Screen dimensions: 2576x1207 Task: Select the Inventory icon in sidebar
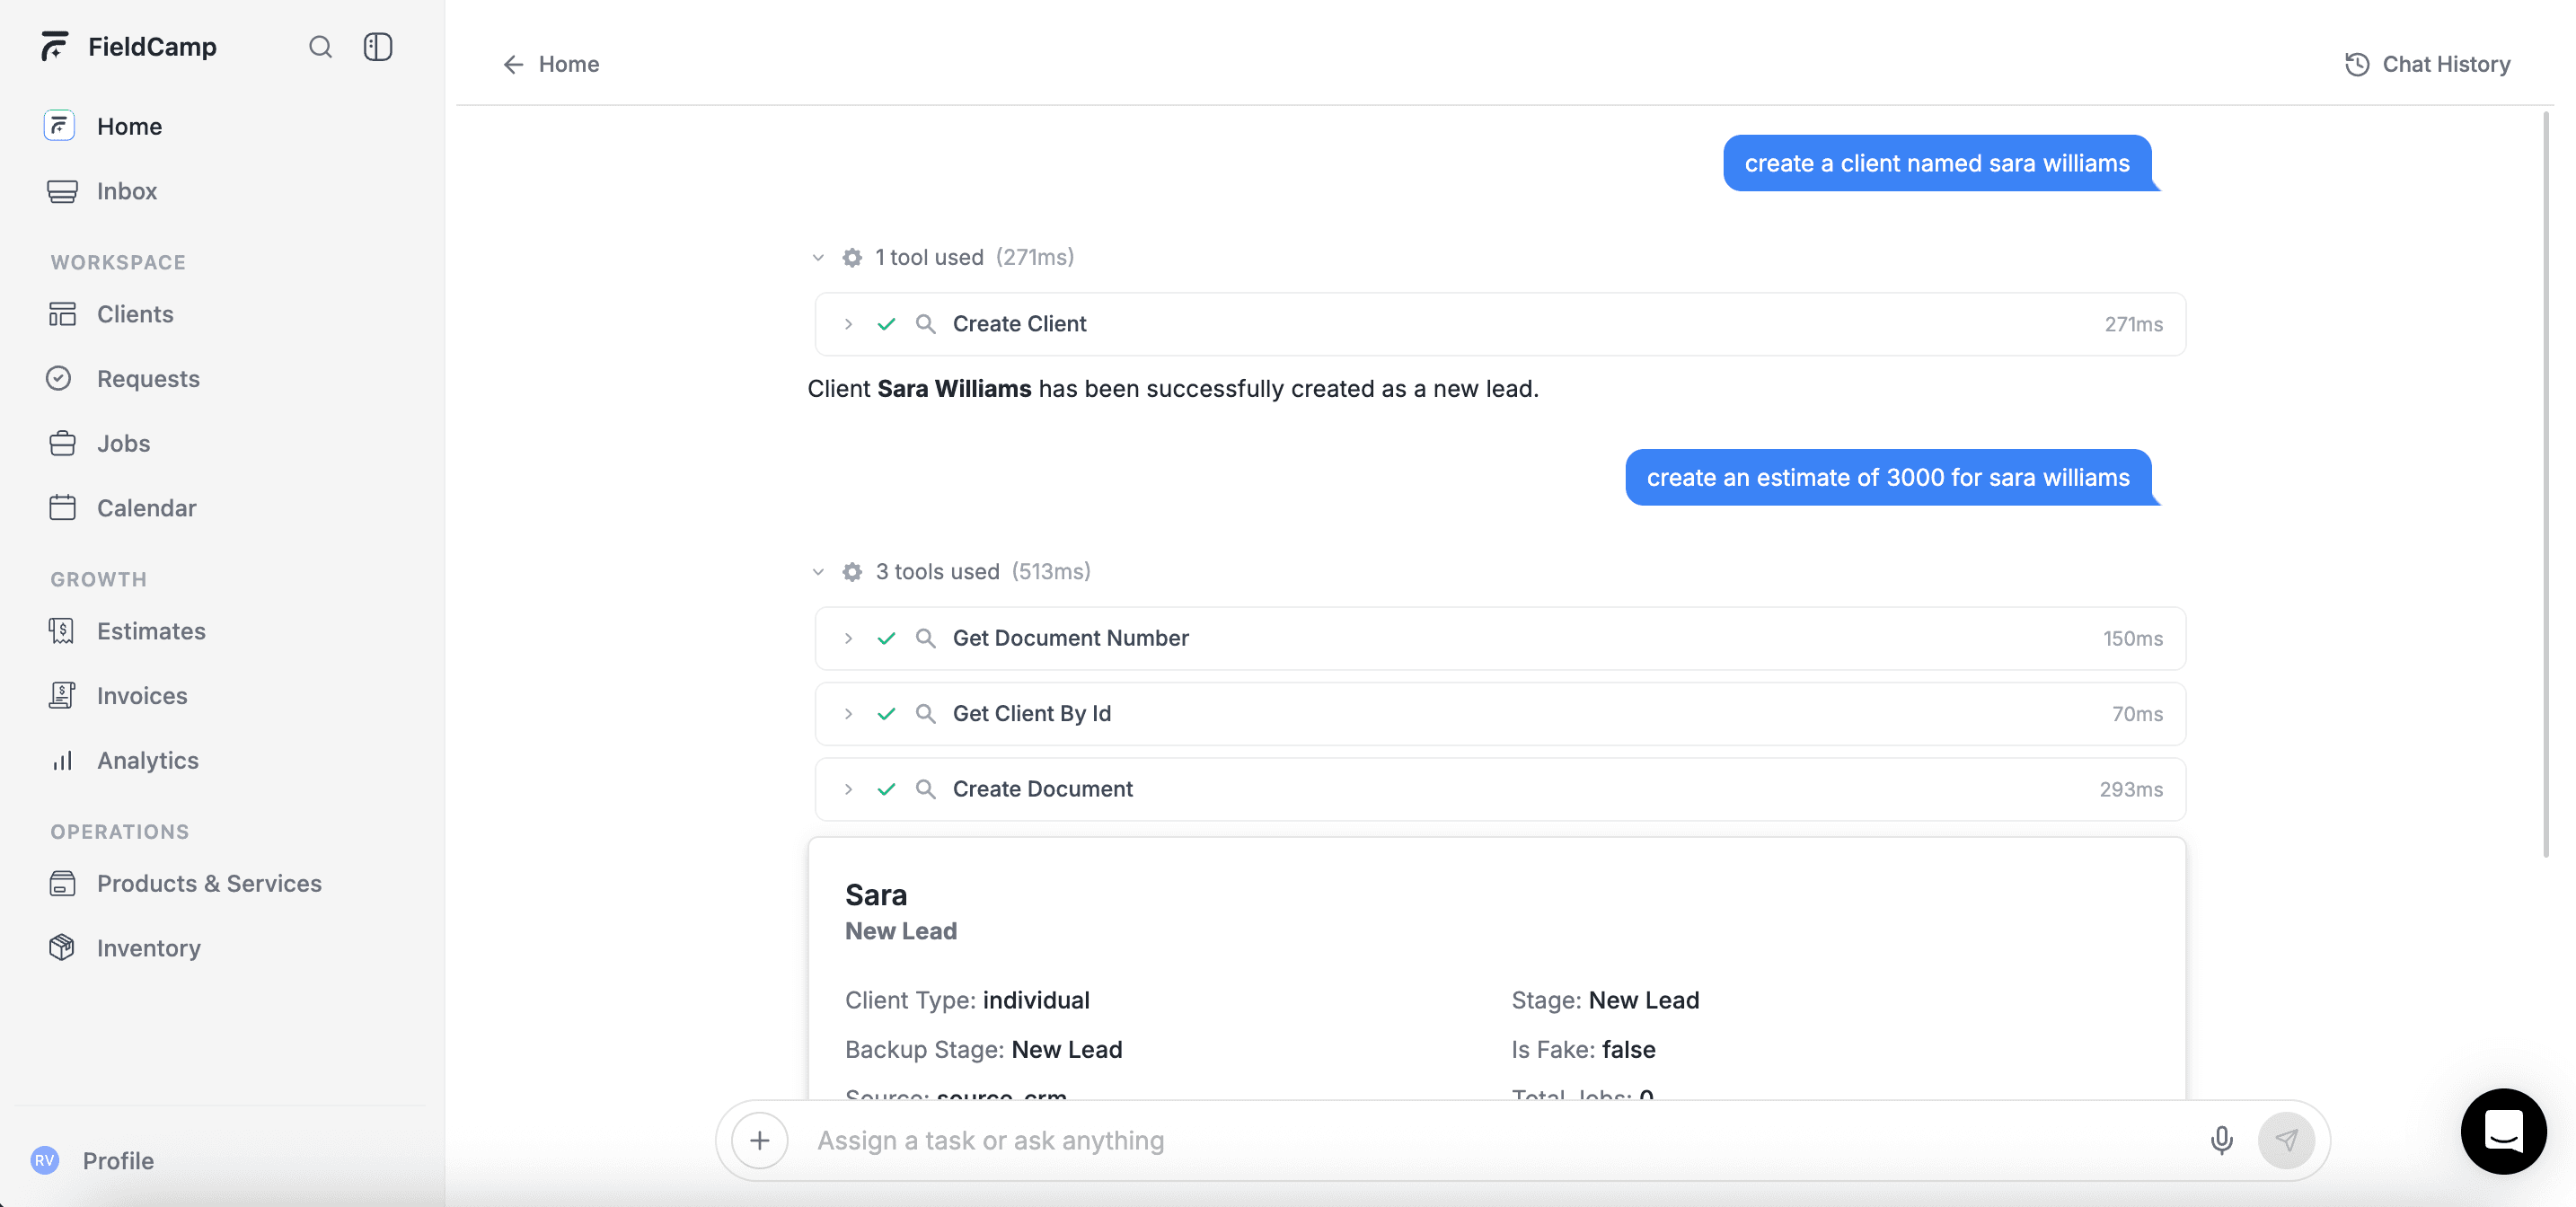[x=62, y=947]
